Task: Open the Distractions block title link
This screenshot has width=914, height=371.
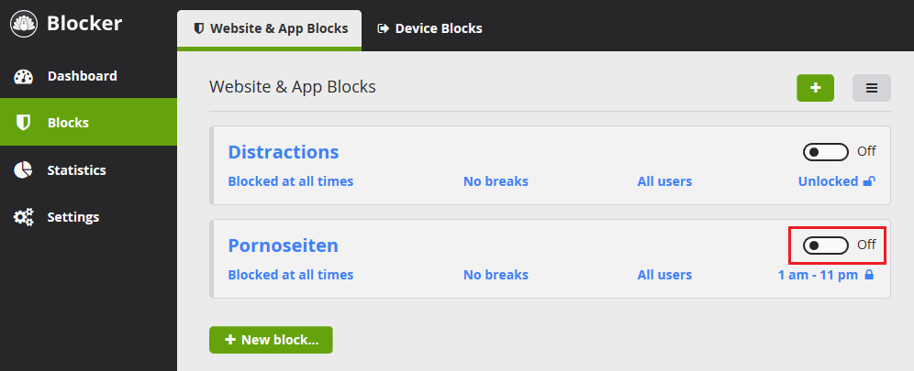Action: [284, 152]
